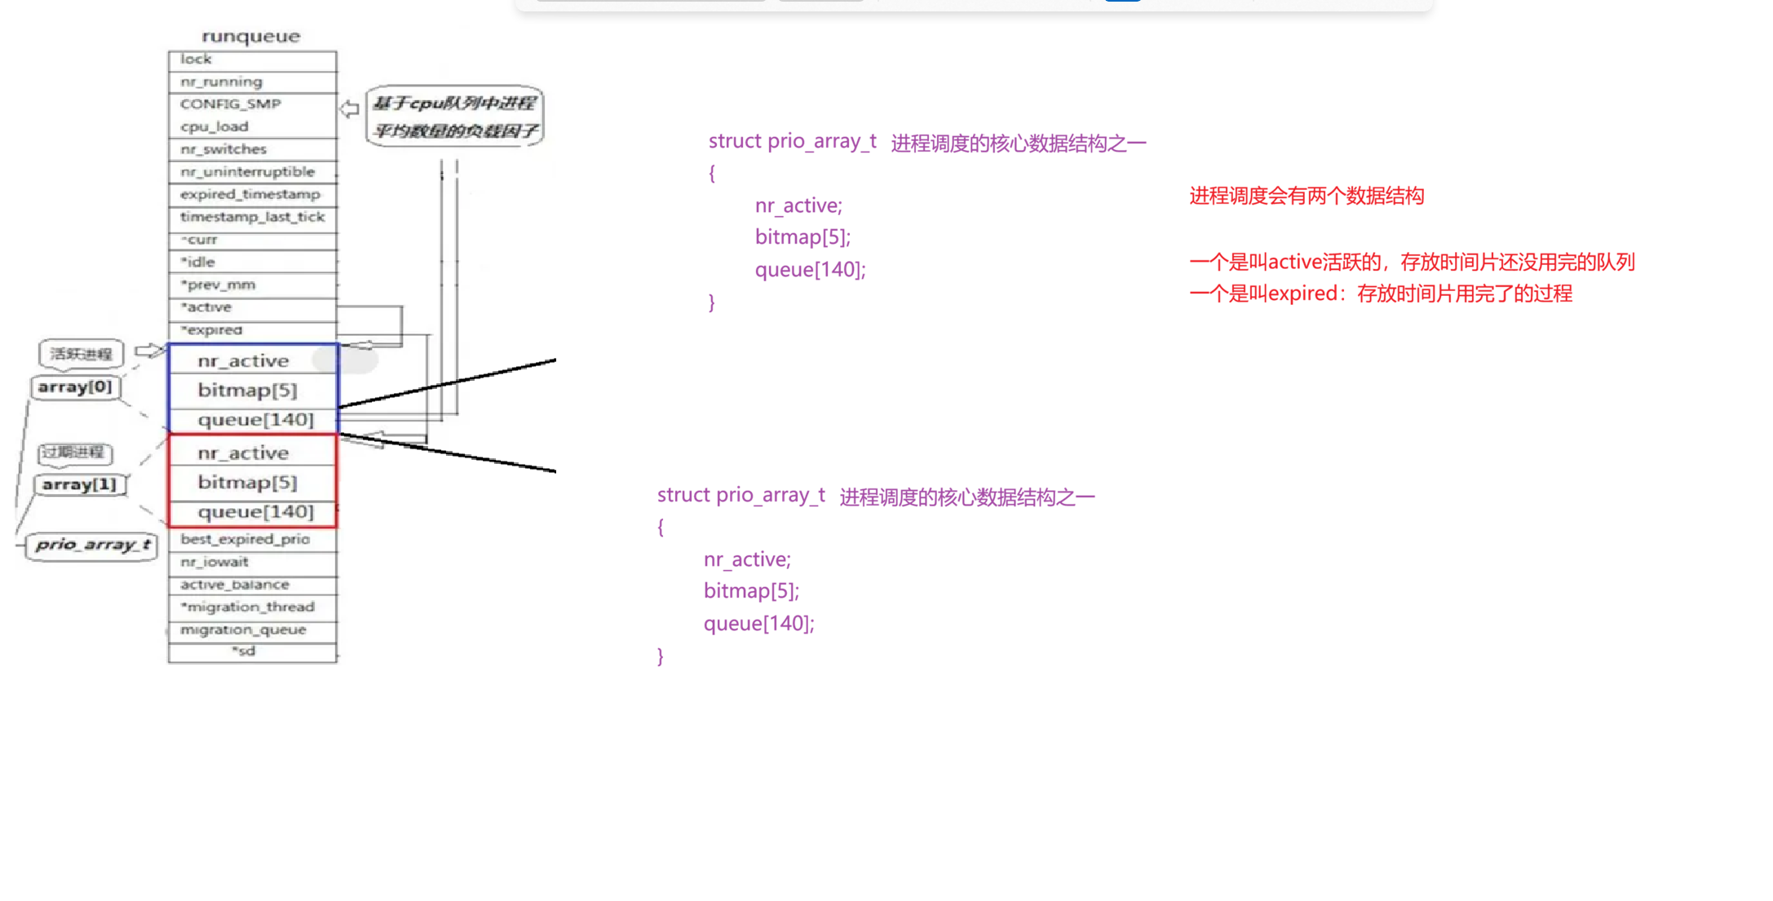The image size is (1773, 901).
Task: Select the 'CONFIG_SMP' row
Action: point(230,104)
